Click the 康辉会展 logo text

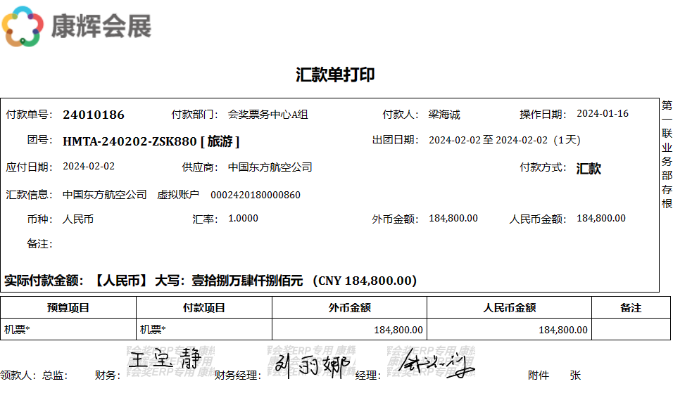(101, 27)
